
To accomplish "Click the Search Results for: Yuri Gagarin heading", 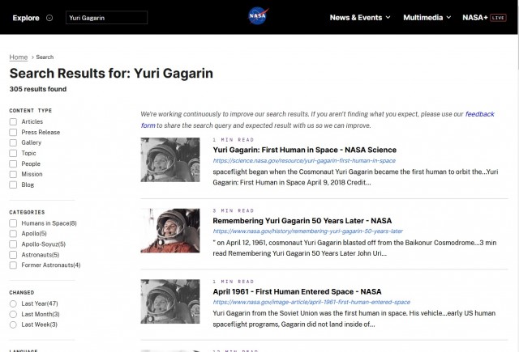I will (111, 74).
